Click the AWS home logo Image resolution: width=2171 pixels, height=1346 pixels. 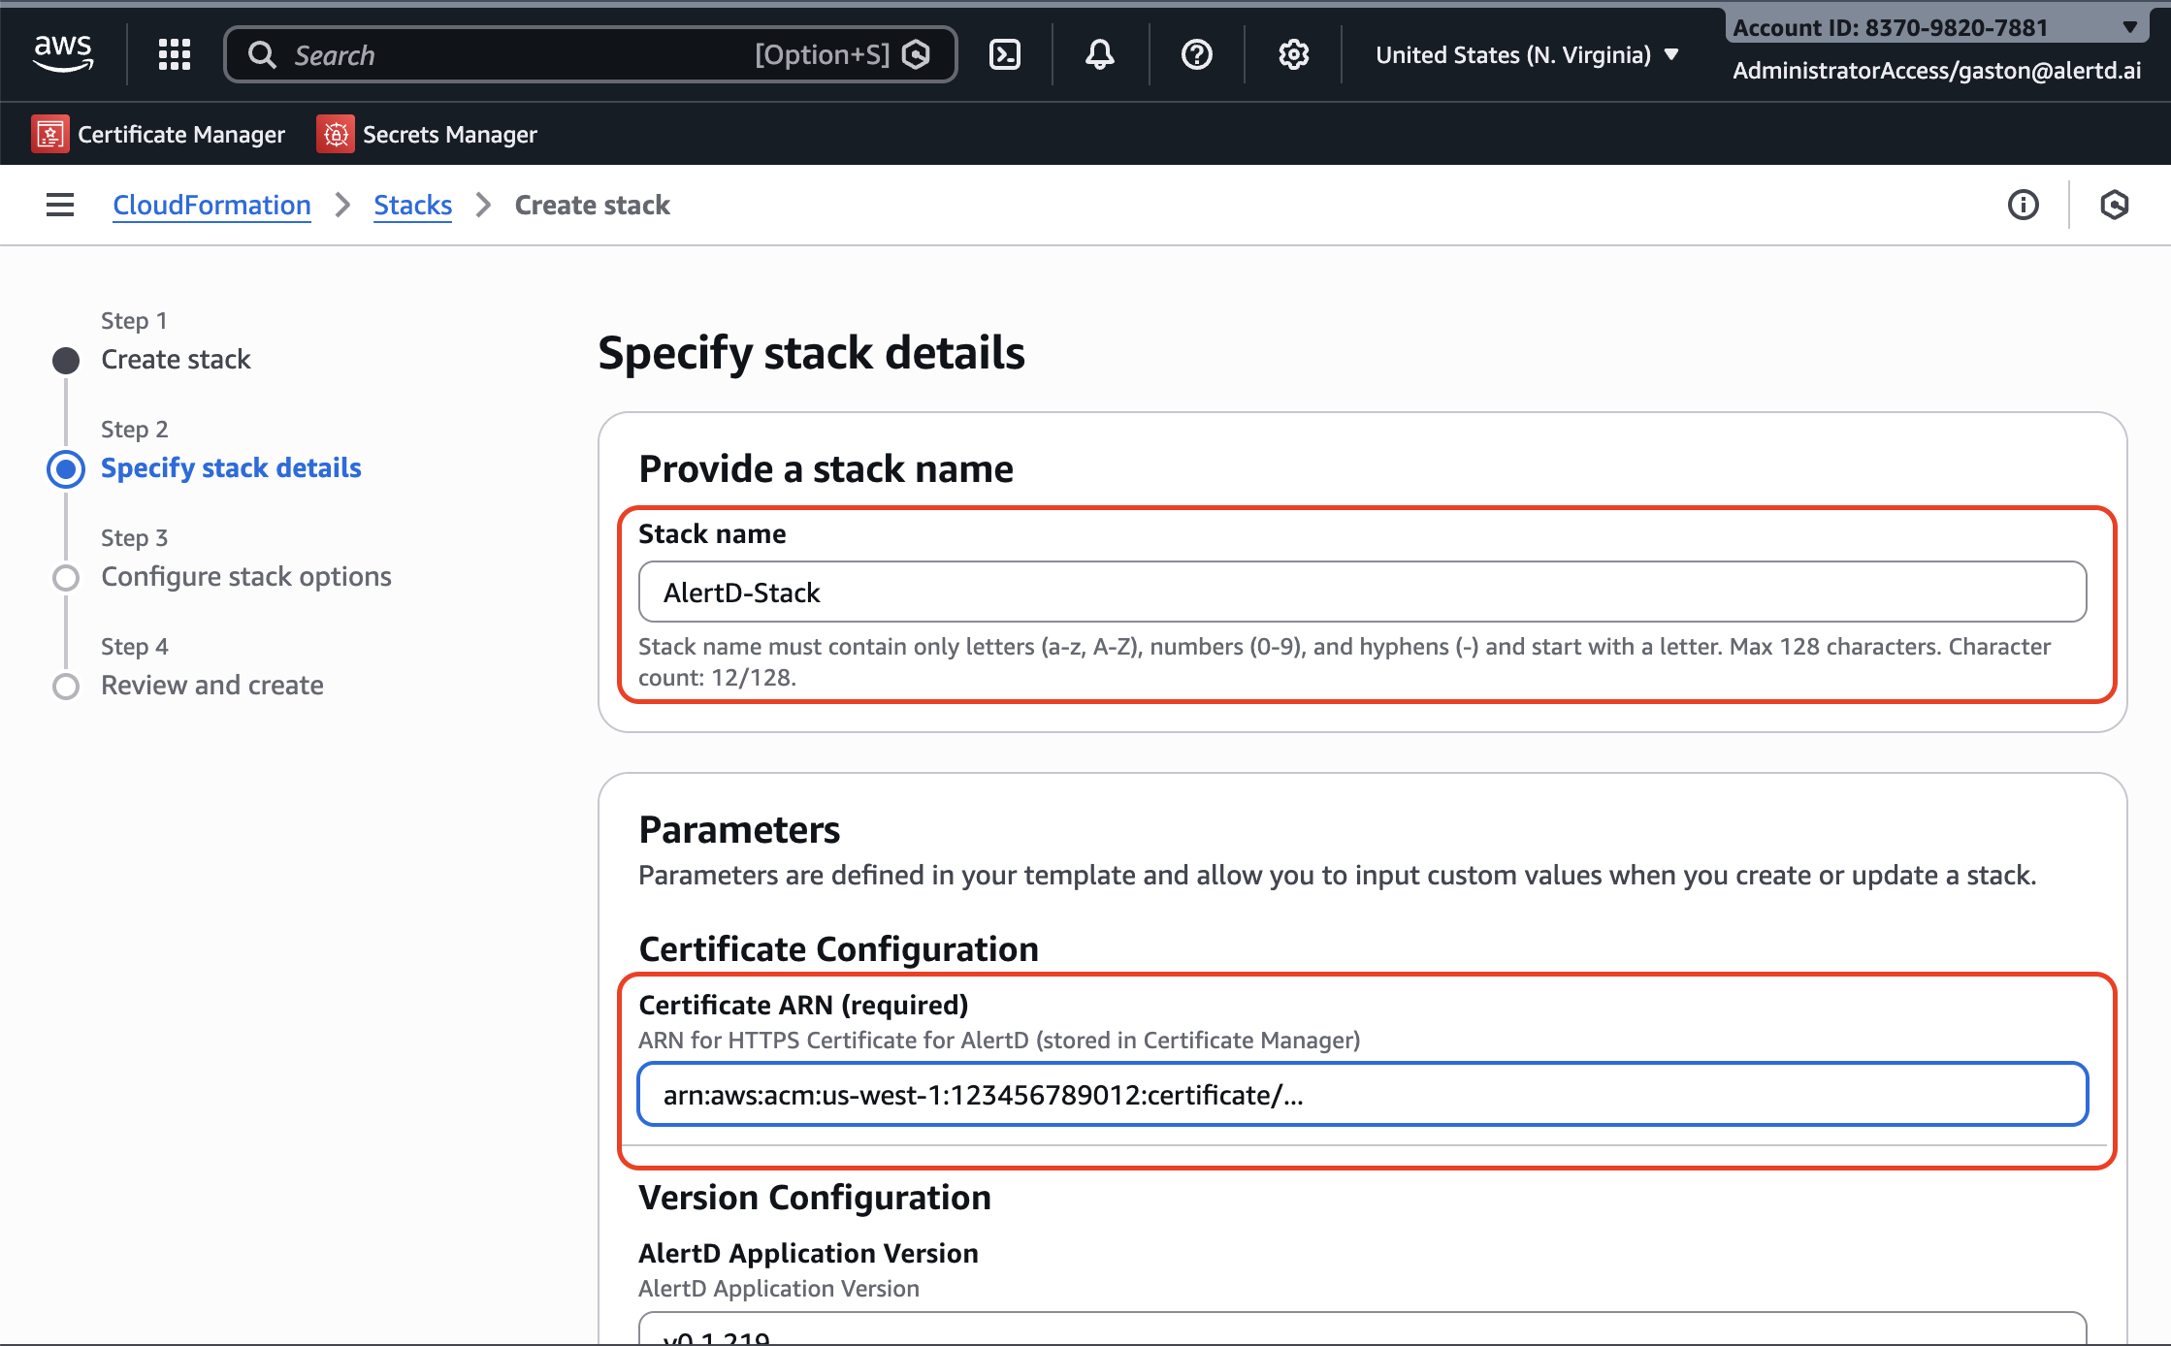[x=64, y=54]
